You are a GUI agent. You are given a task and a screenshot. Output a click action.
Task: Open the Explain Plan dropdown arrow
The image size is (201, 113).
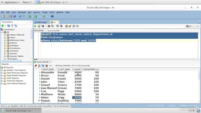46,26
